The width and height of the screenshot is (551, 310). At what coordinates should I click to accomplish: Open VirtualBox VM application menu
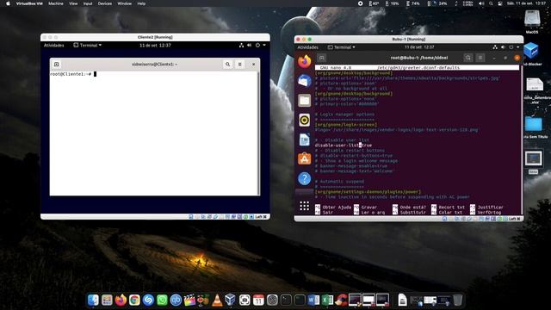(x=29, y=3)
